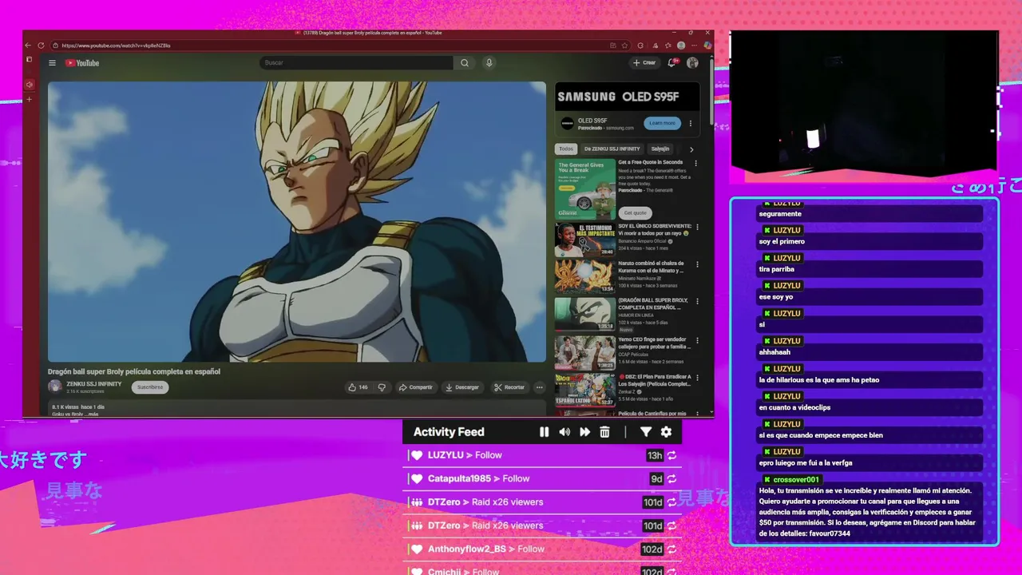
Task: Select the Saiyajin filter chip
Action: [660, 149]
